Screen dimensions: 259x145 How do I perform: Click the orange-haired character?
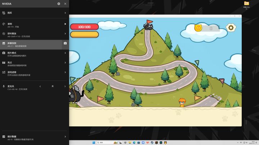(182, 103)
